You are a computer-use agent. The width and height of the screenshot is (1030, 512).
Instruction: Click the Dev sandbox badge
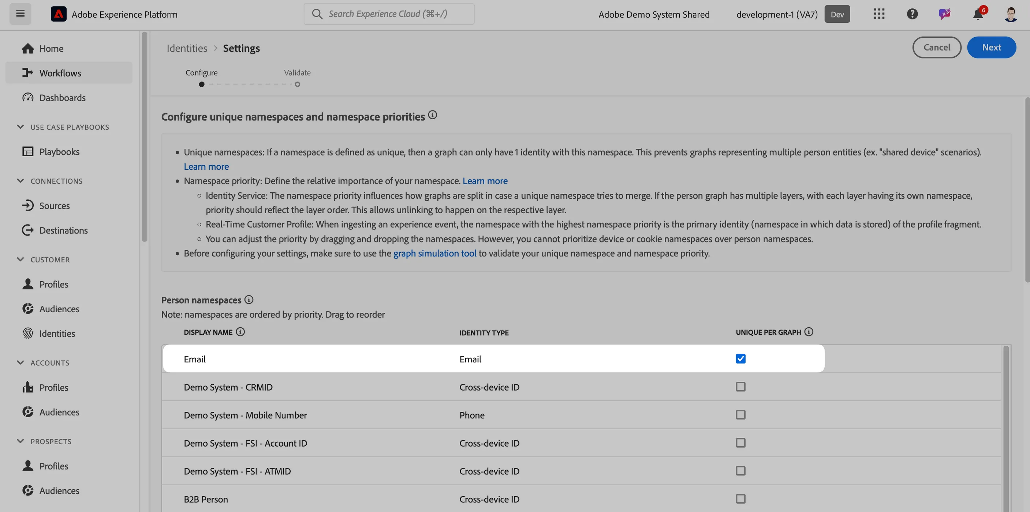tap(837, 14)
